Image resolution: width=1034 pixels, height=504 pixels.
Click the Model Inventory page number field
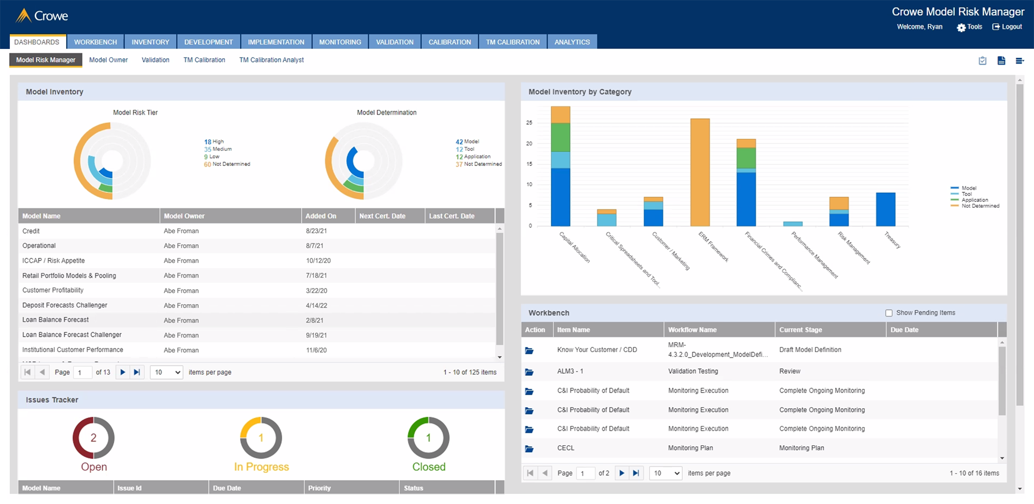pyautogui.click(x=82, y=372)
